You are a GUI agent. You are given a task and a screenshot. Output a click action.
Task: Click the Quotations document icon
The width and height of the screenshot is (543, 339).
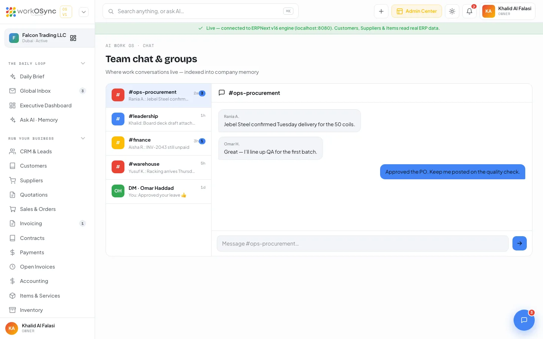[x=12, y=195]
